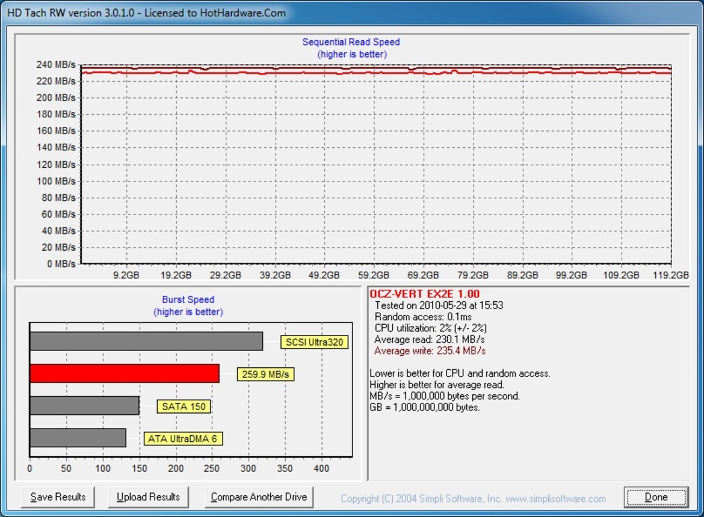Click the Burst Speed chart title
The image size is (704, 517).
[x=187, y=299]
